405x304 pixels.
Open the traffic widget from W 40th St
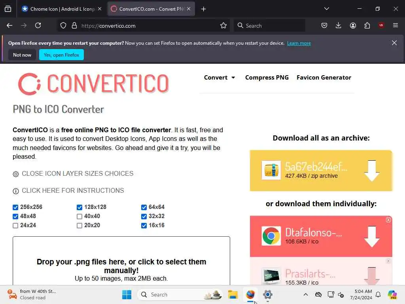point(31,294)
